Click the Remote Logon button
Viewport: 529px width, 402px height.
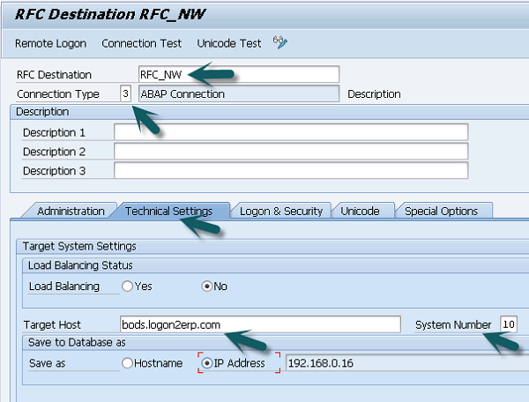[51, 43]
